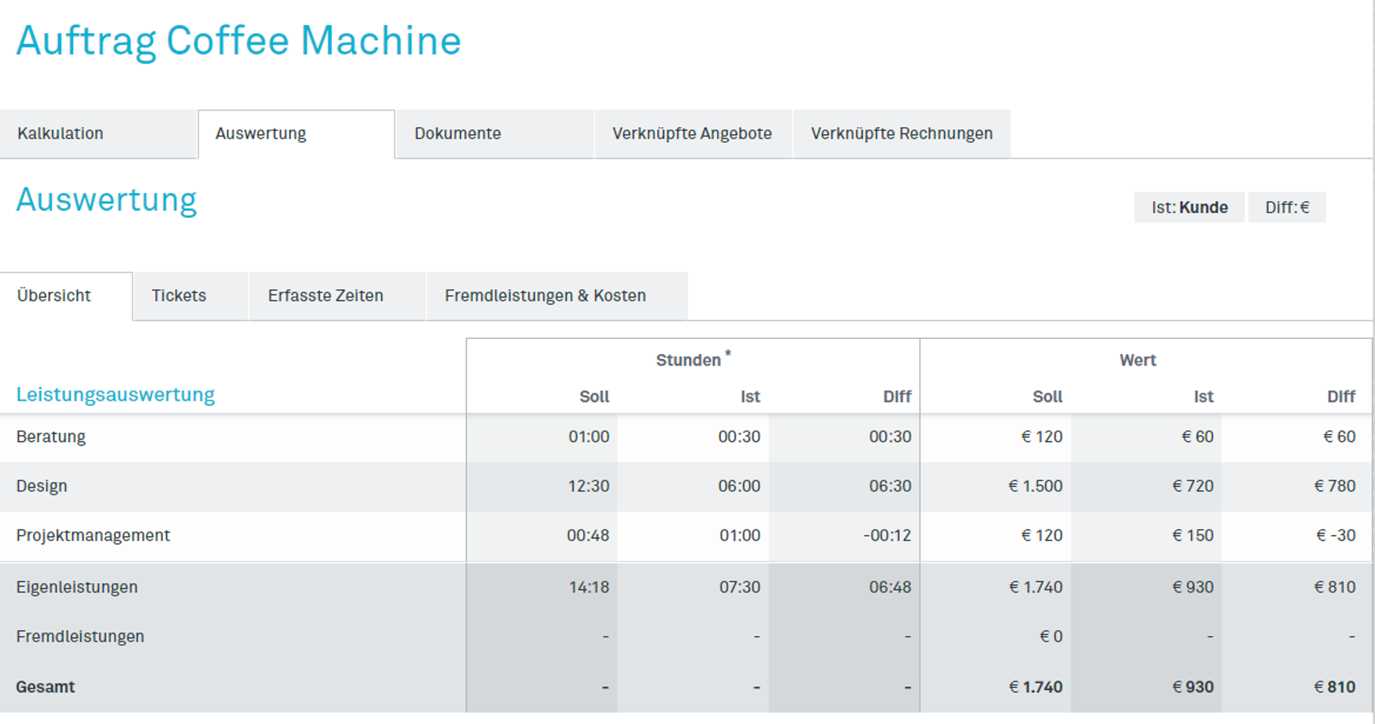1375x724 pixels.
Task: Click Projektmanagement Ist value € 150
Action: pos(1193,536)
